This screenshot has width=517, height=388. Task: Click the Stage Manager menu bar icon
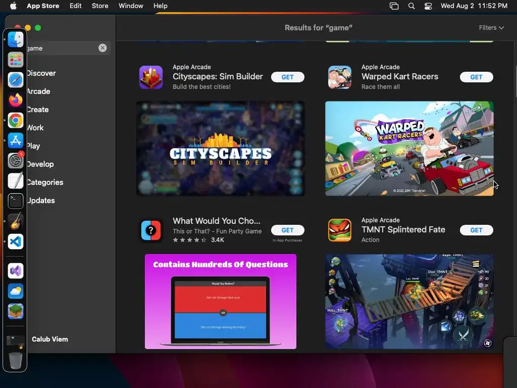(394, 6)
